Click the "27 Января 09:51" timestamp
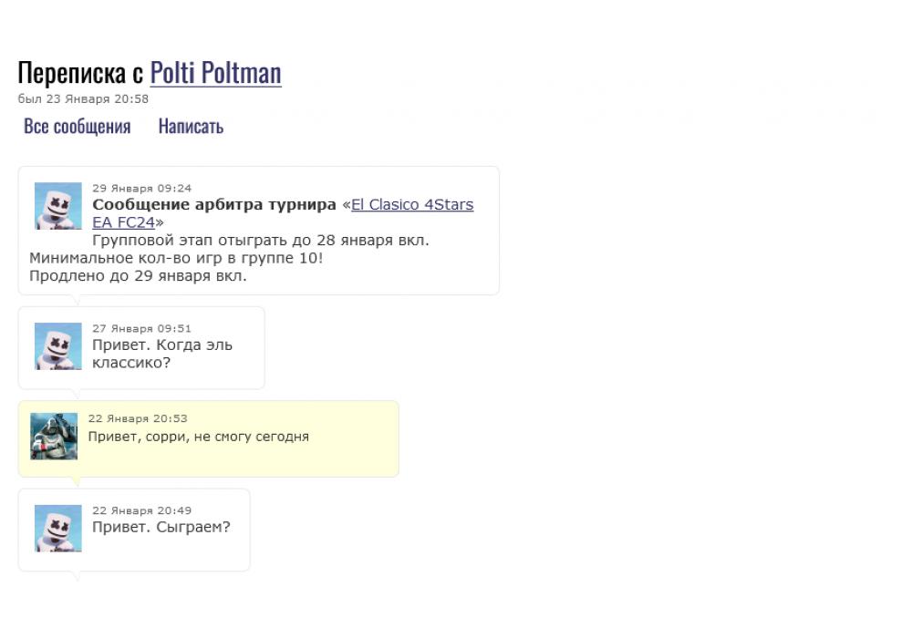912x638 pixels. 141,328
